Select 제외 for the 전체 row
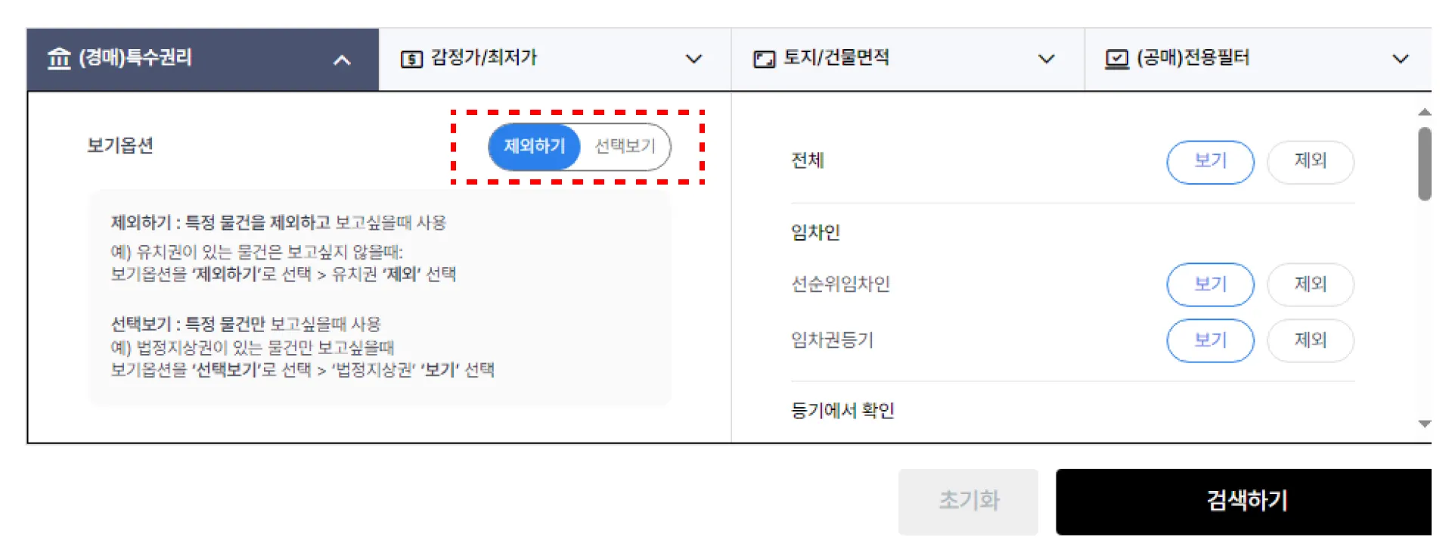Screen dimensions: 1452x553 tap(1311, 162)
